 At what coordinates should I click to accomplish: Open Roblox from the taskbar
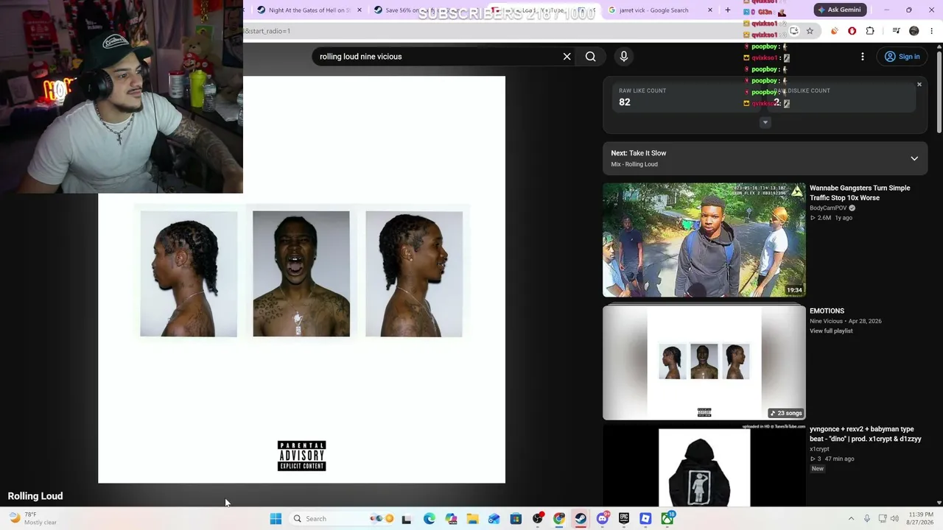pos(645,519)
